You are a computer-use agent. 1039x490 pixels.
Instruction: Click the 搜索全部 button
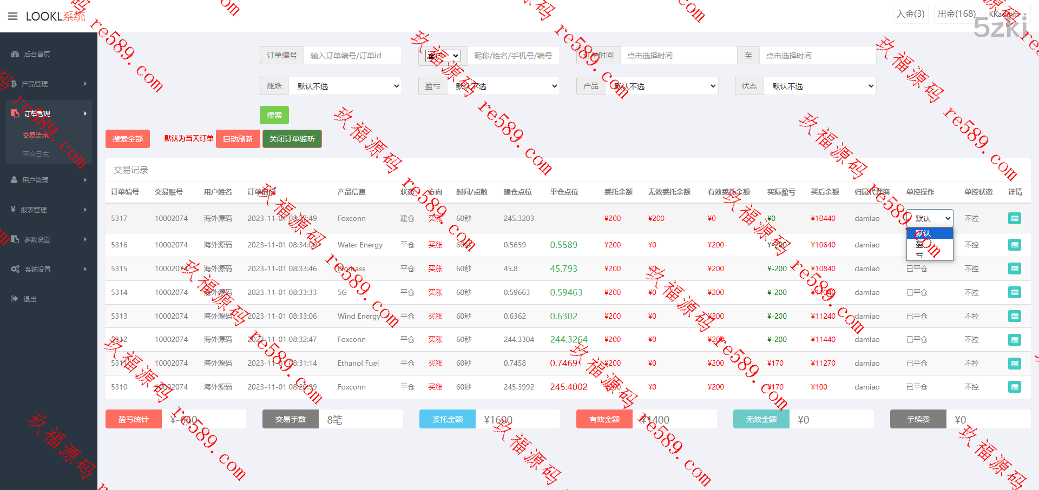tap(128, 139)
